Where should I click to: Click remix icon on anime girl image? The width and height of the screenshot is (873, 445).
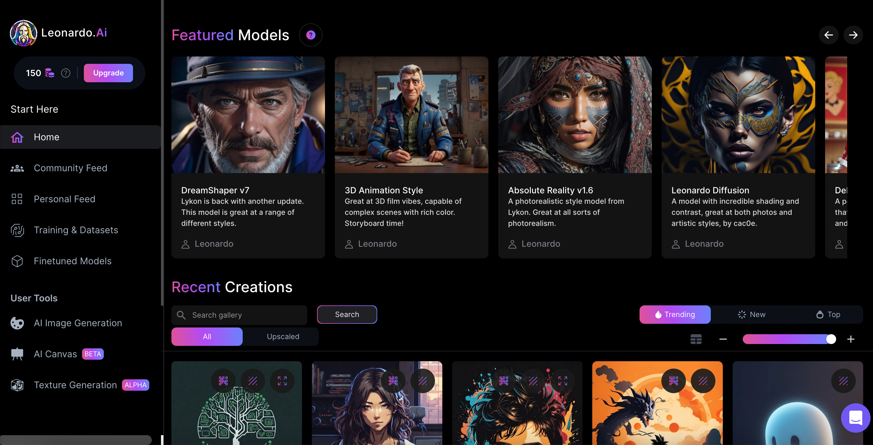click(x=393, y=381)
